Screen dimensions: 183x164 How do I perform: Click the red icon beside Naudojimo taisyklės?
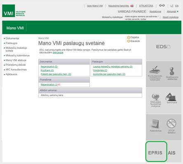point(132,6)
